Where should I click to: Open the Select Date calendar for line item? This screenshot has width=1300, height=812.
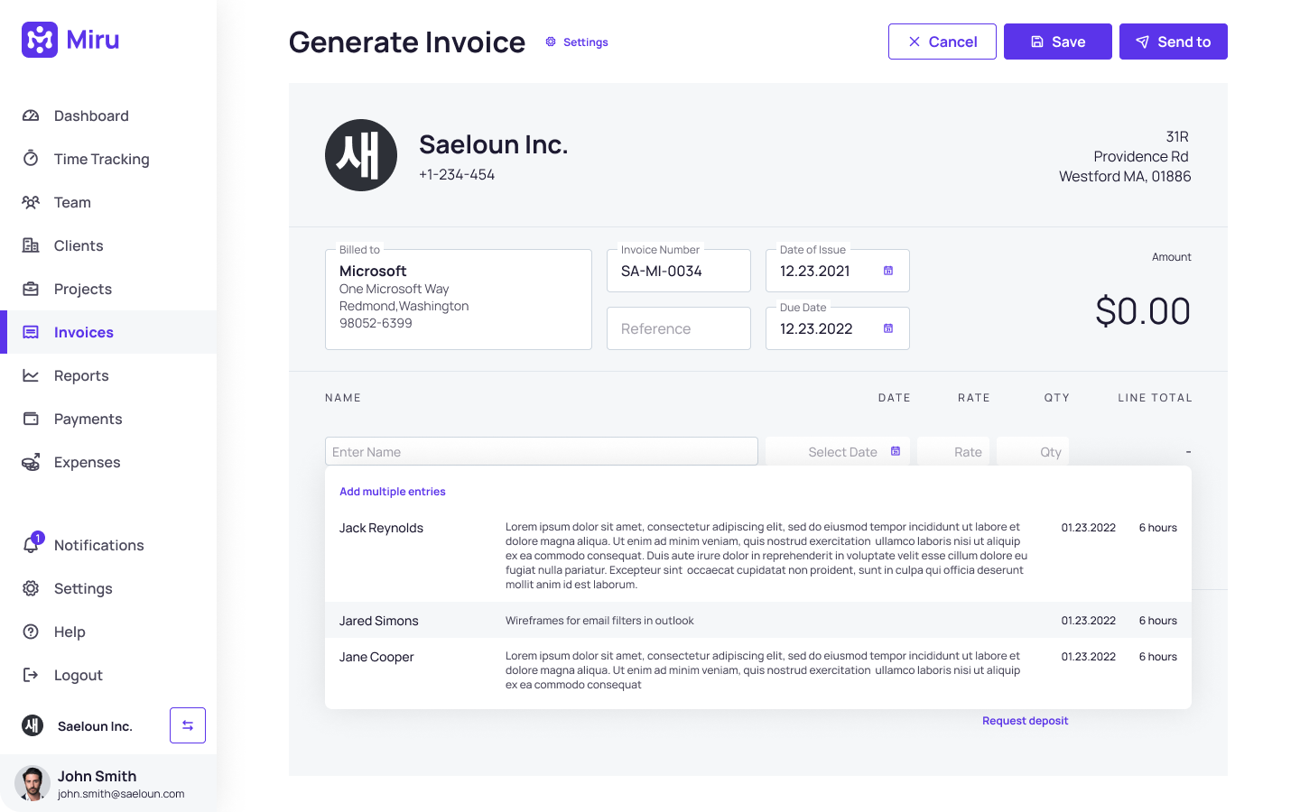tap(896, 451)
